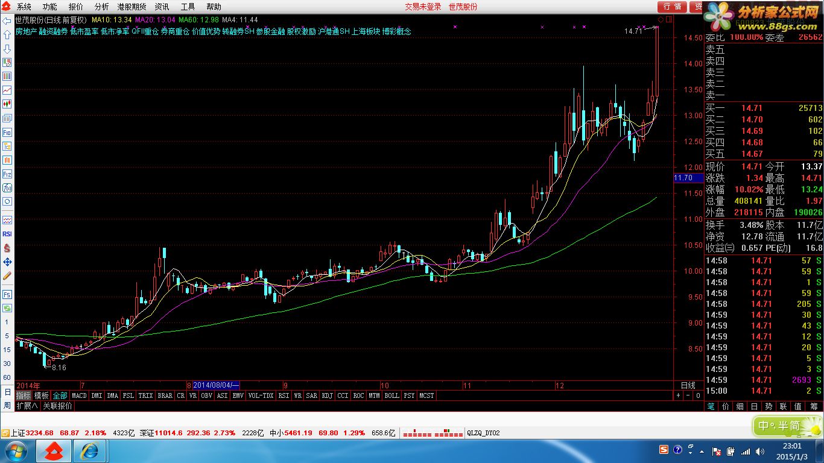Click the F5 sidebar icon
Viewport: 824px width, 463px height.
tap(7, 294)
